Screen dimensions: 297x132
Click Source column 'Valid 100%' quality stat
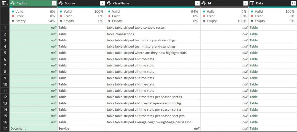click(x=82, y=11)
